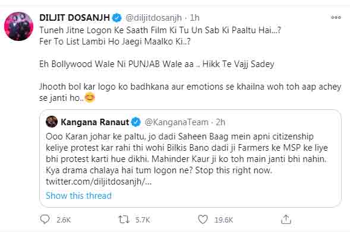The width and height of the screenshot is (350, 232).
Task: Click the 5.7K retweets count
Action: pos(143,220)
